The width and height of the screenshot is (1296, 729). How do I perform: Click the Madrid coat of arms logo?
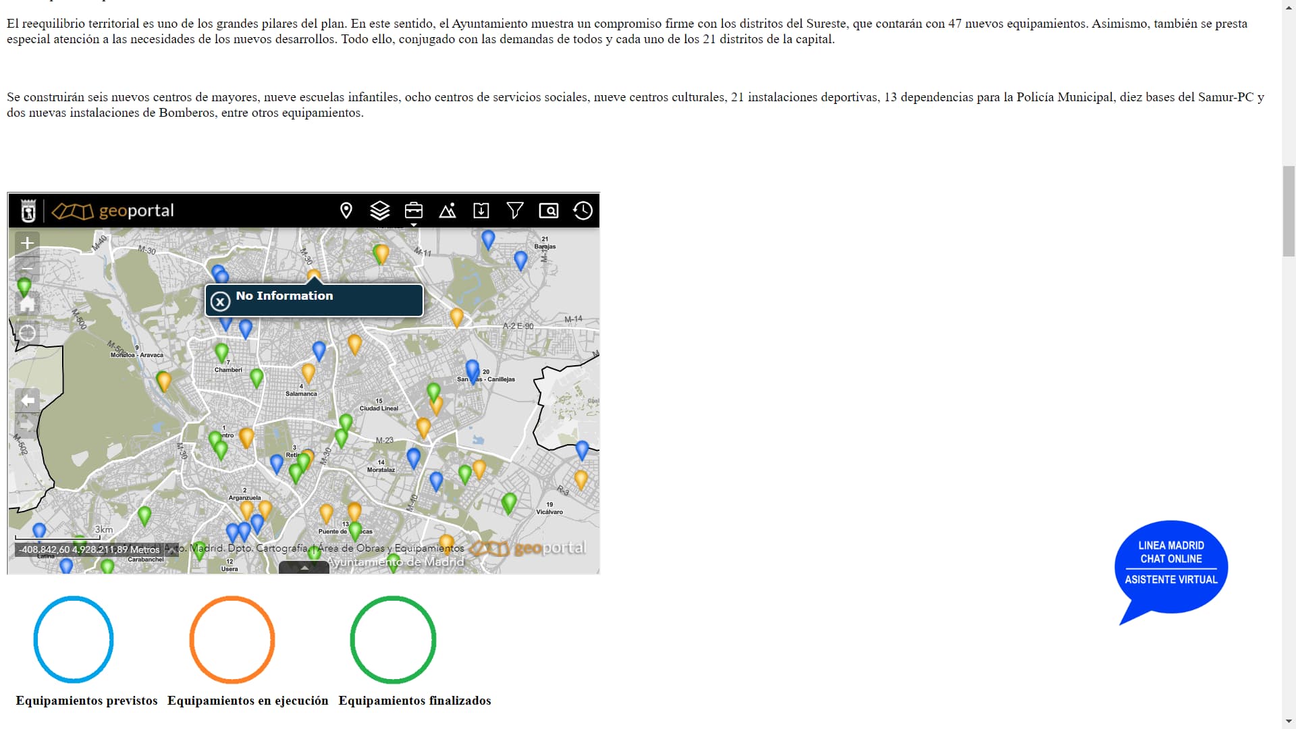coord(28,211)
